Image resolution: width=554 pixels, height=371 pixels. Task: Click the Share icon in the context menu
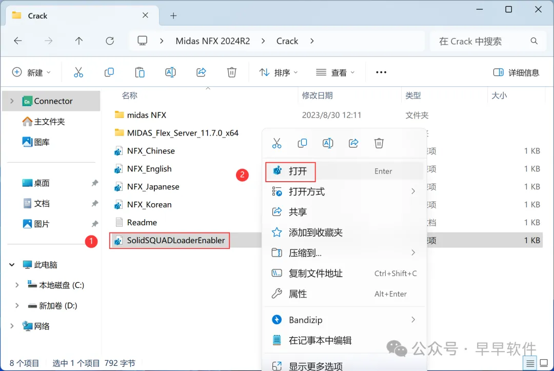(353, 143)
